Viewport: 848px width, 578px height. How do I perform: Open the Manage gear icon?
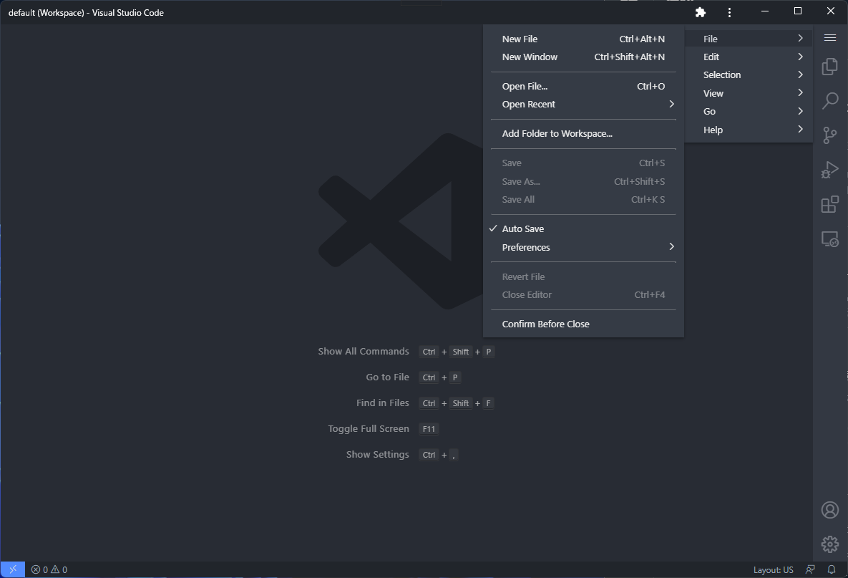tap(829, 544)
